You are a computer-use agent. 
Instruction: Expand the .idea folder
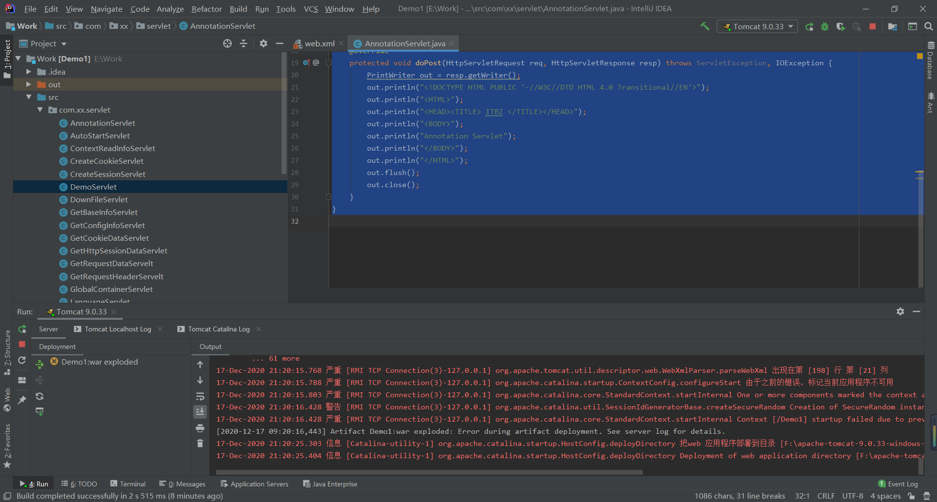coord(28,72)
